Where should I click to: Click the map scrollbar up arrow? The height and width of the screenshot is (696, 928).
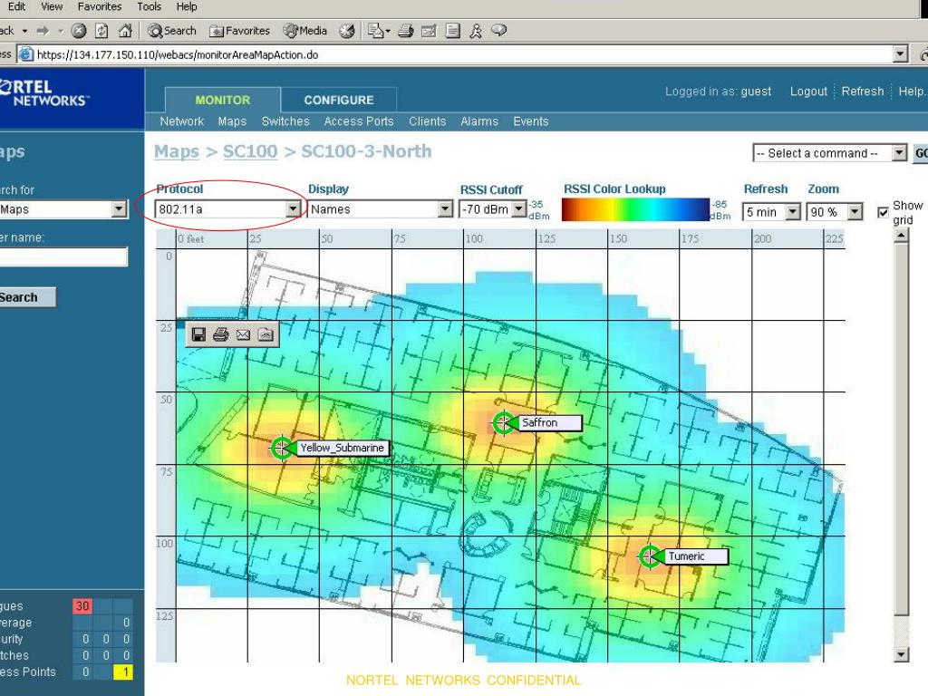click(902, 236)
